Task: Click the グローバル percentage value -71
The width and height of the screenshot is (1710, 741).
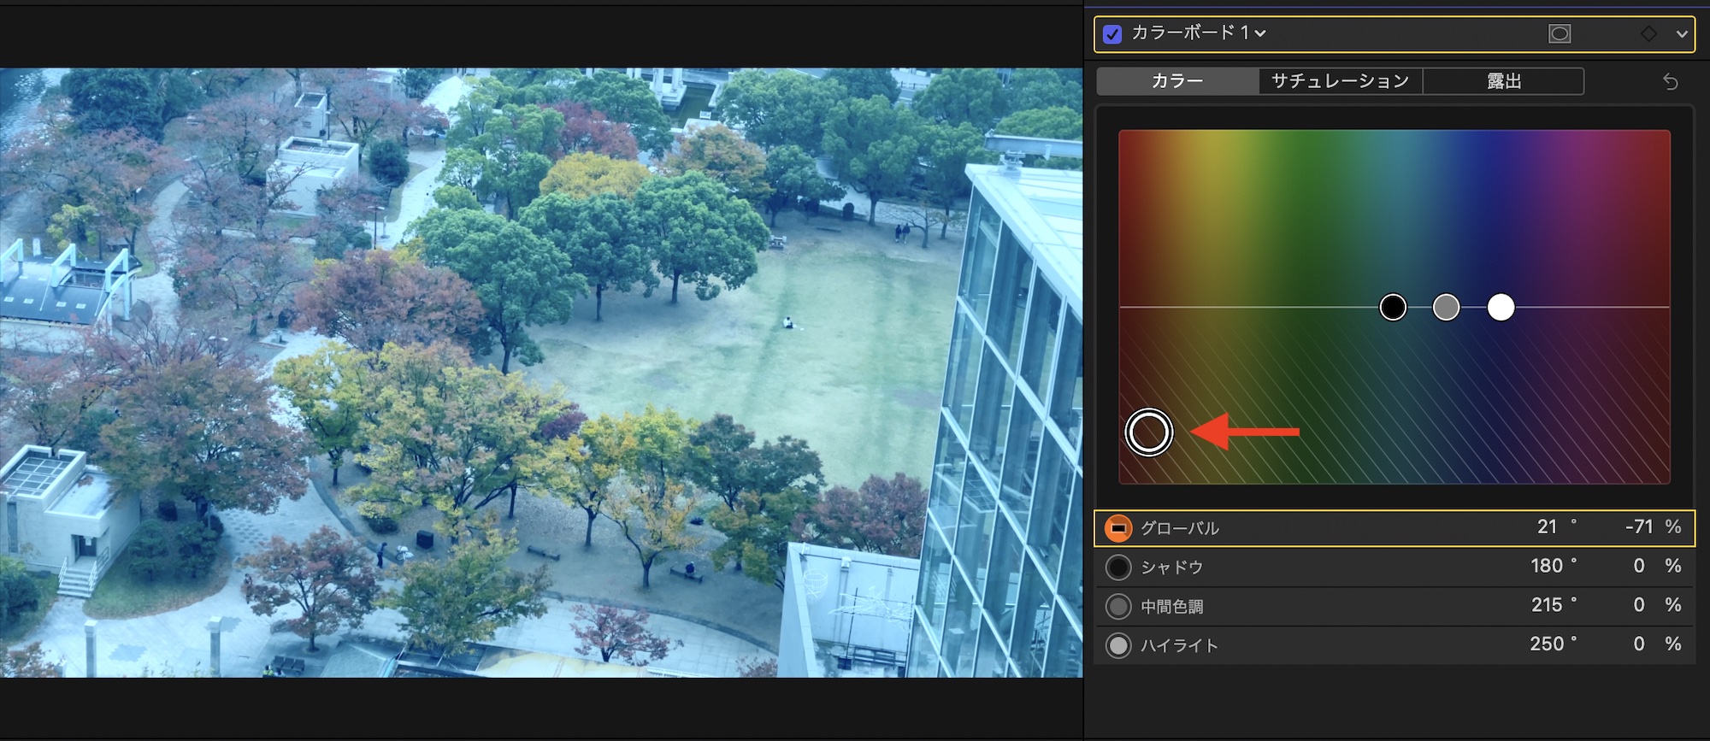Action: pos(1639,527)
